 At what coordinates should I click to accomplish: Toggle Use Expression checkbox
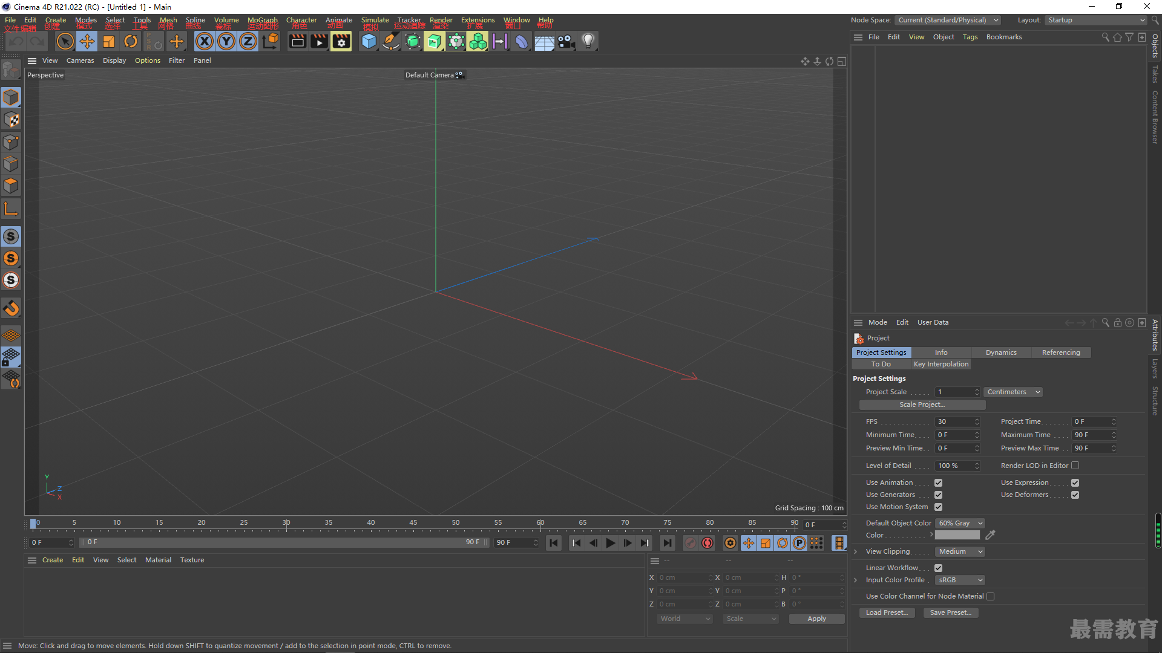(1075, 482)
